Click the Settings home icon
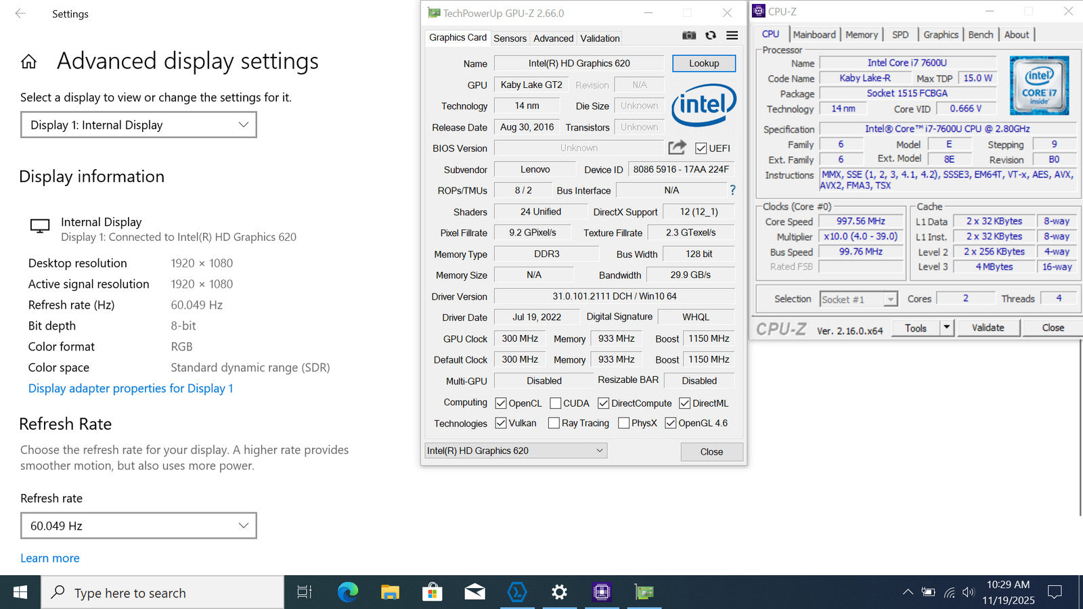This screenshot has width=1083, height=609. 28,62
